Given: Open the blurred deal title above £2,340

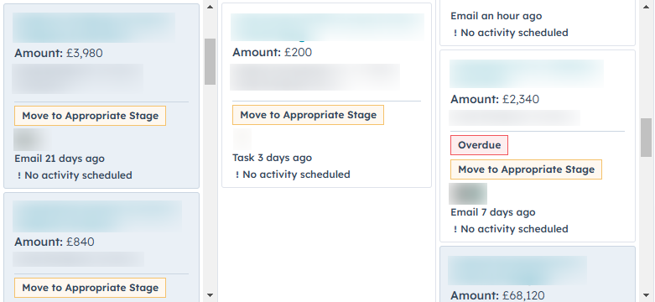Looking at the screenshot, I should [527, 74].
